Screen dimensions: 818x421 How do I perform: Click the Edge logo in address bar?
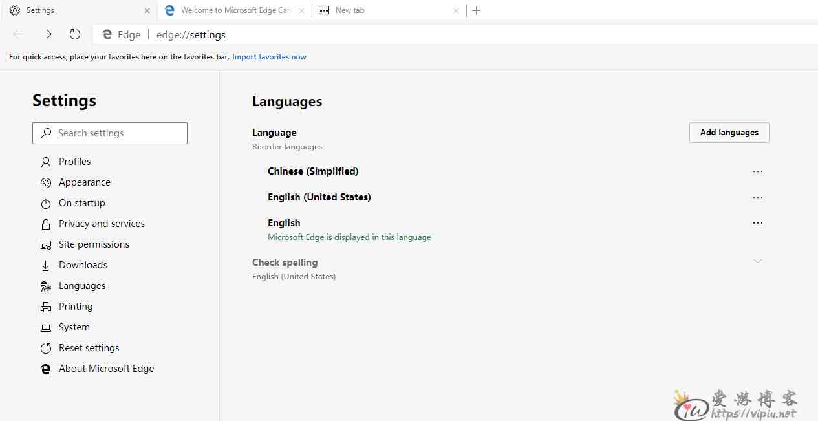[107, 35]
